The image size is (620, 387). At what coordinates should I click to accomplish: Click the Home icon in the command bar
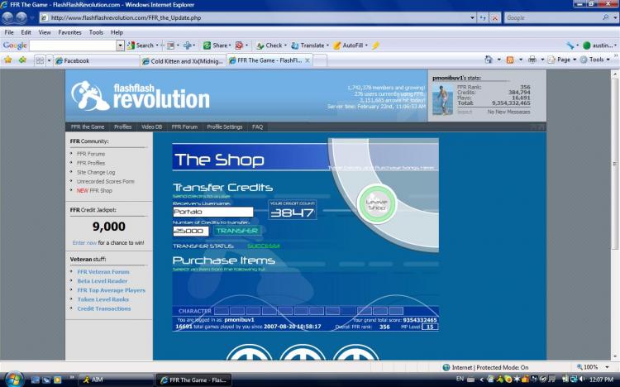tap(489, 60)
